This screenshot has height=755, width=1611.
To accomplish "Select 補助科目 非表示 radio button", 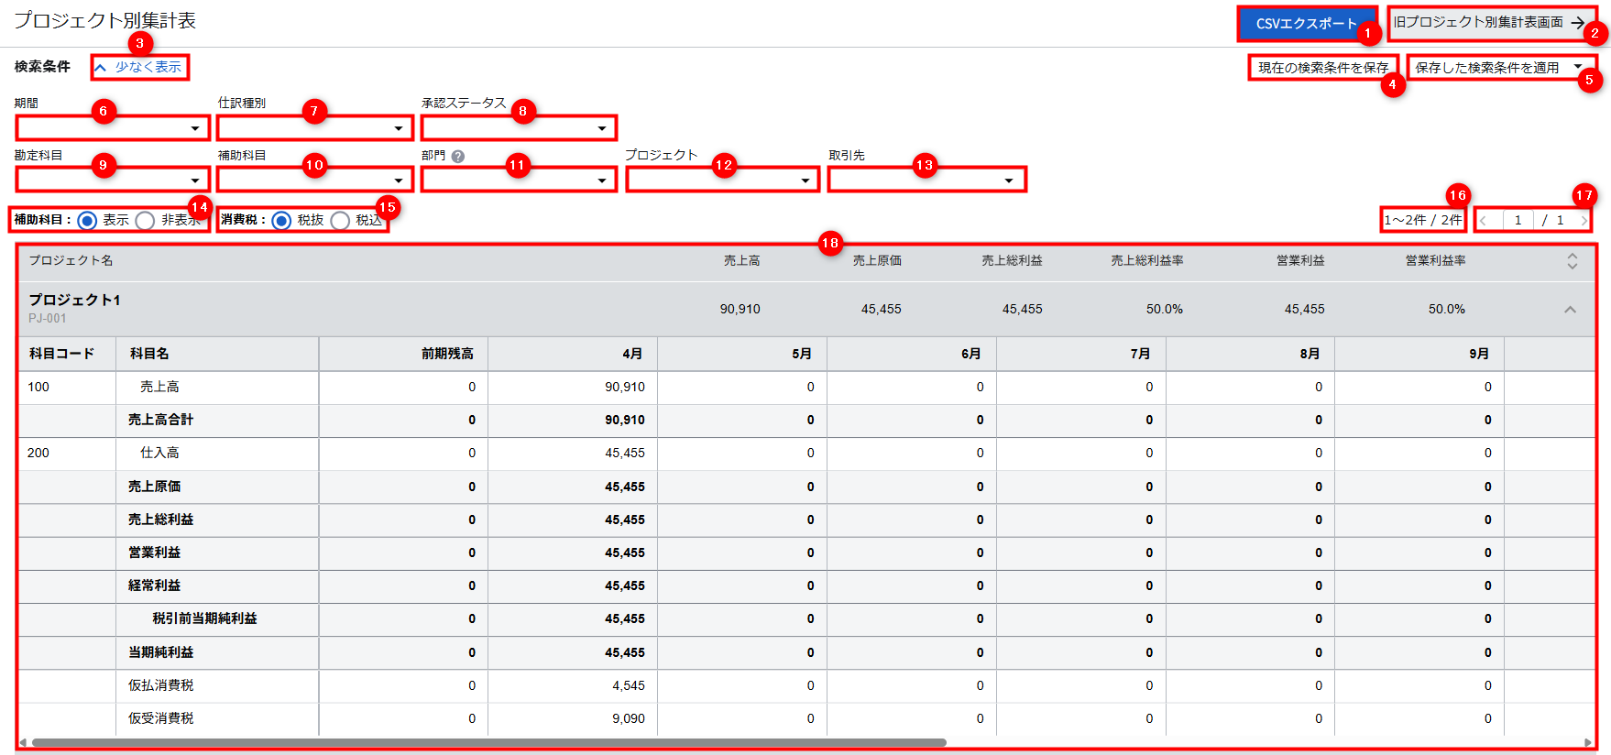I will [x=145, y=221].
